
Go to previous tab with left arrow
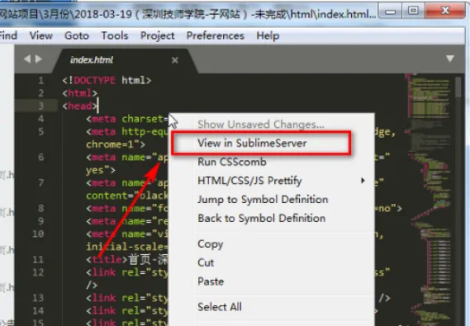(x=27, y=59)
